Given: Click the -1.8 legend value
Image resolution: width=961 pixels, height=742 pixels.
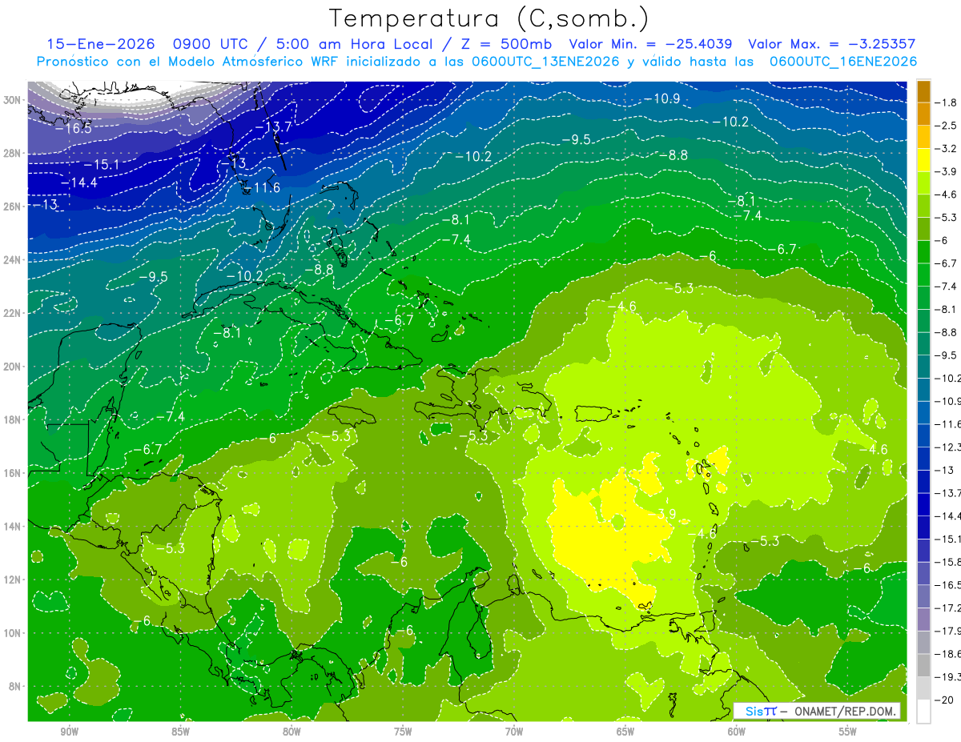Looking at the screenshot, I should (x=946, y=102).
